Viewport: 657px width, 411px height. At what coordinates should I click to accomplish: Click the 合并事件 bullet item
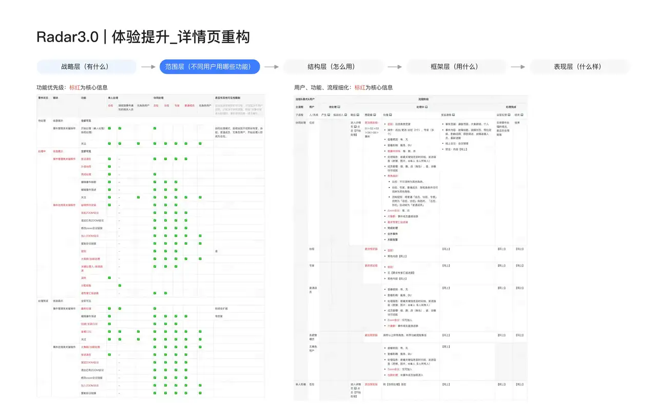pos(392,233)
